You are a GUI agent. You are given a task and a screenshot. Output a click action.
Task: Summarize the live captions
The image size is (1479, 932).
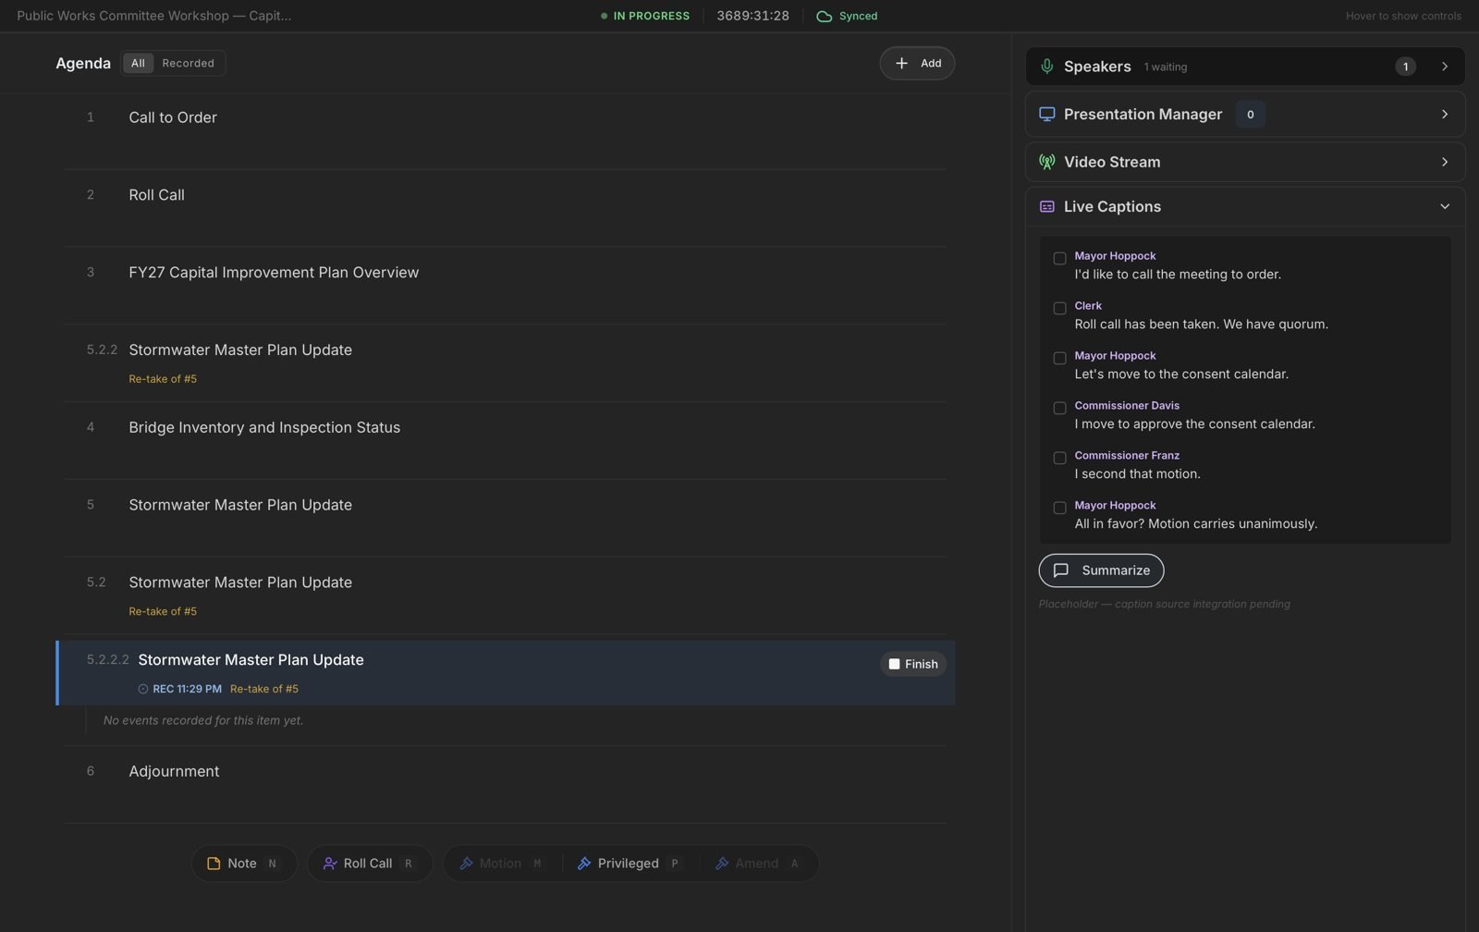click(x=1101, y=570)
